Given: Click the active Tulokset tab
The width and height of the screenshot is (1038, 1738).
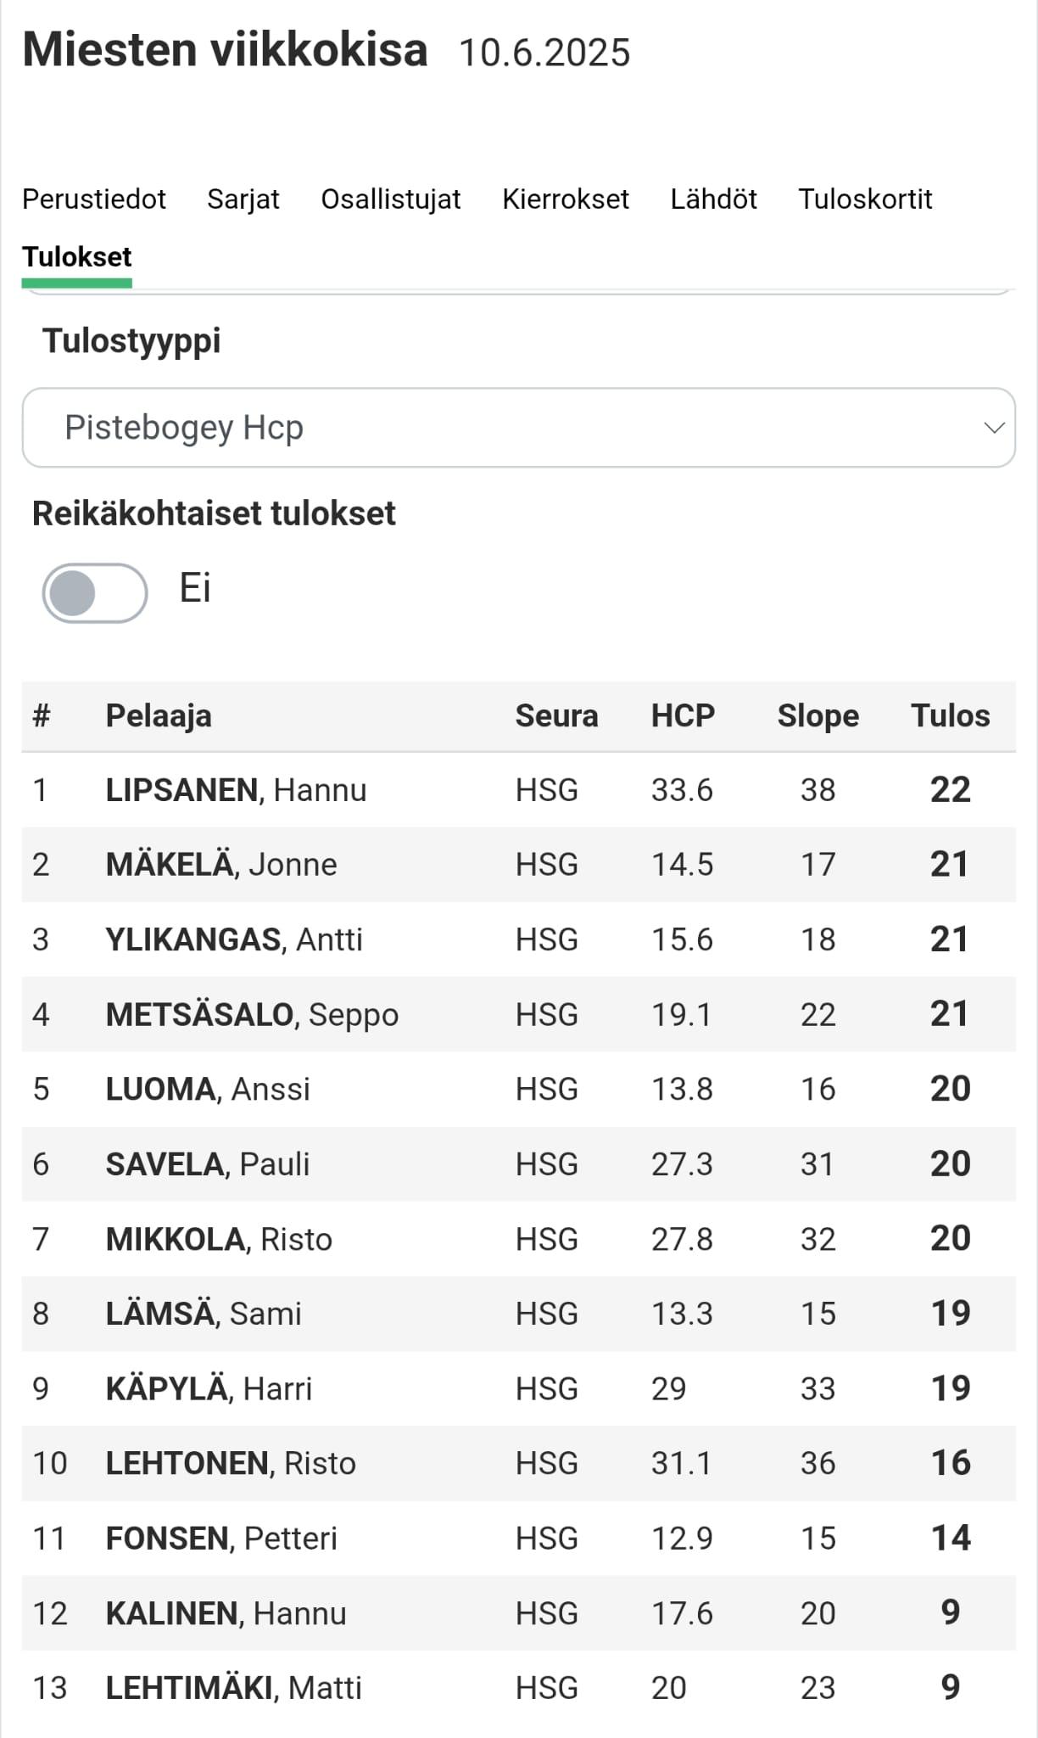Looking at the screenshot, I should [x=77, y=257].
